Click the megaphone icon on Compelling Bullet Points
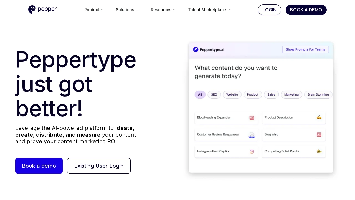The image size is (355, 200). 319,151
